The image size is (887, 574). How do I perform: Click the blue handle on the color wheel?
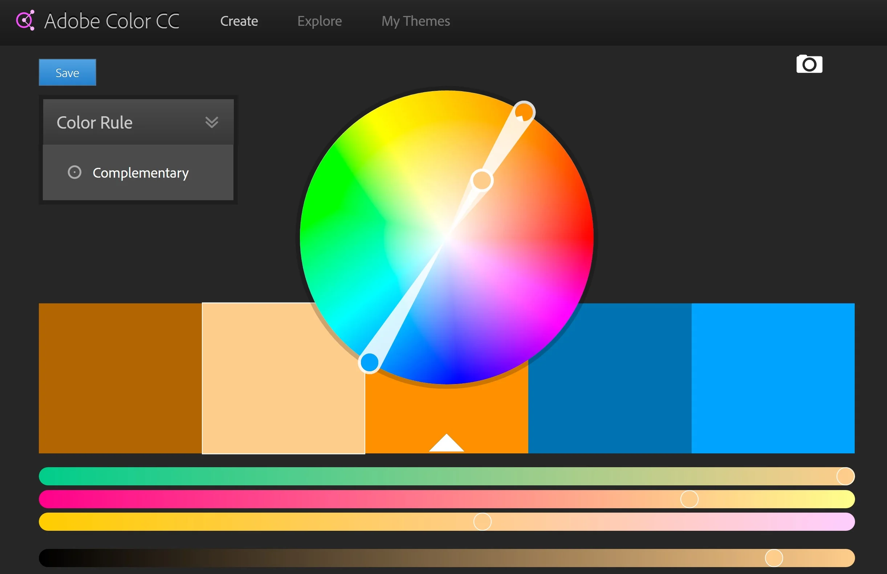(369, 362)
